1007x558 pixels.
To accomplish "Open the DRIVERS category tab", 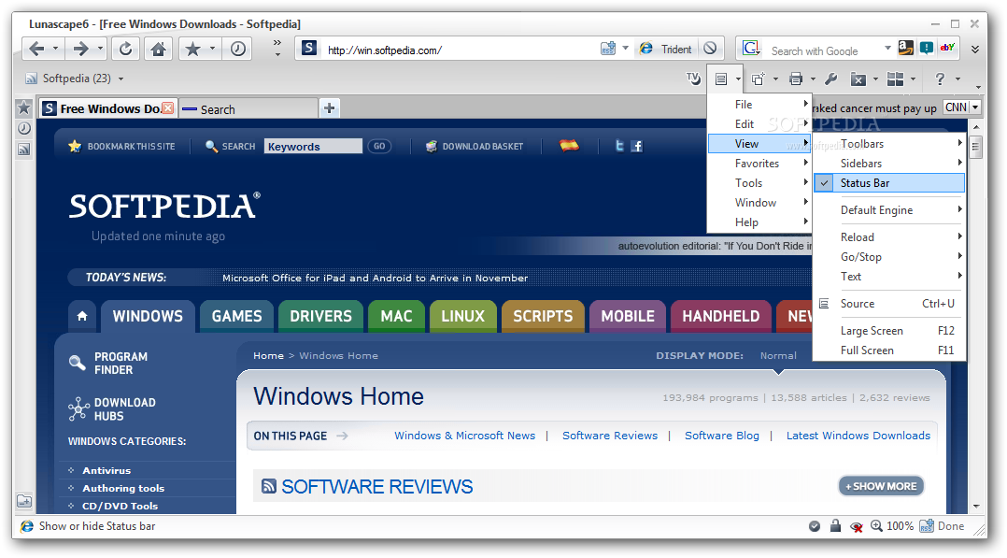I will (x=320, y=316).
